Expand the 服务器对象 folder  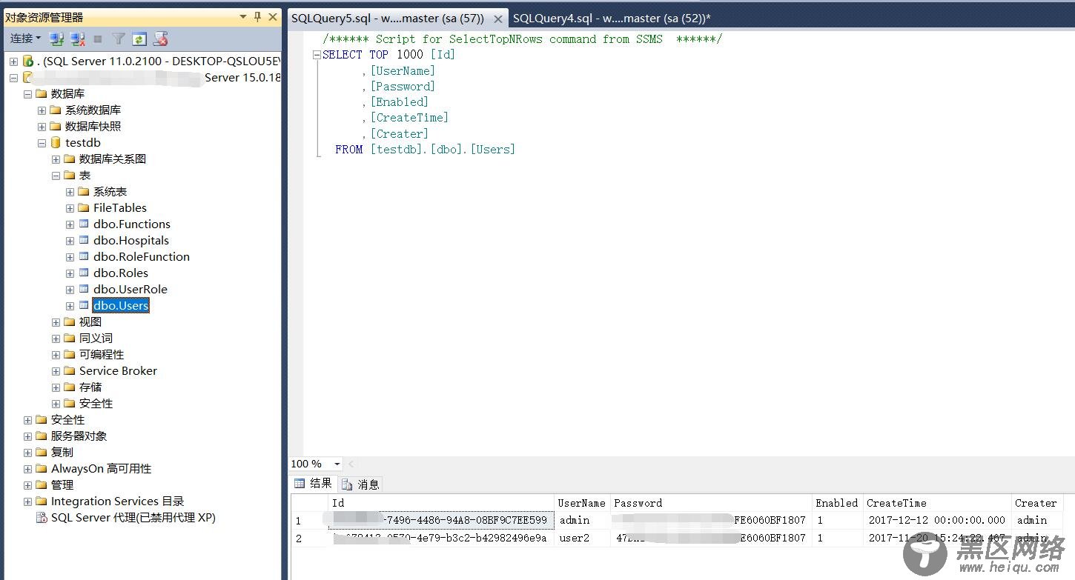pos(27,436)
